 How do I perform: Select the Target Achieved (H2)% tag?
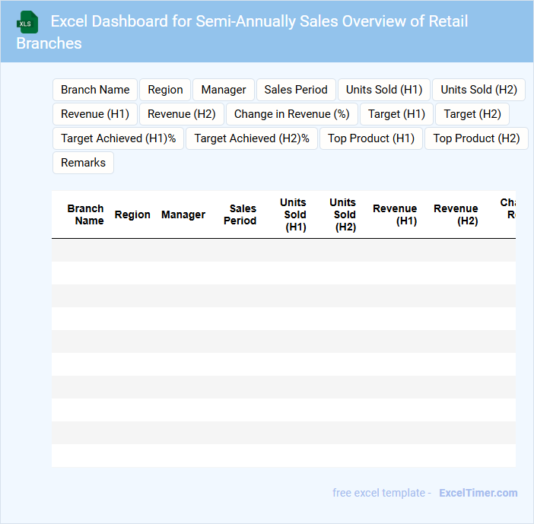252,138
